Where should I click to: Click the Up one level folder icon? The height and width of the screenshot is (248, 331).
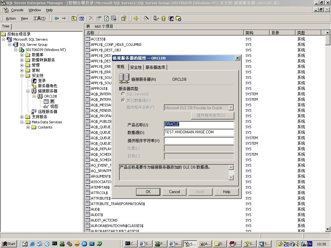point(74,18)
